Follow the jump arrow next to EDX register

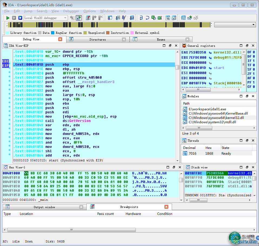coord(210,68)
